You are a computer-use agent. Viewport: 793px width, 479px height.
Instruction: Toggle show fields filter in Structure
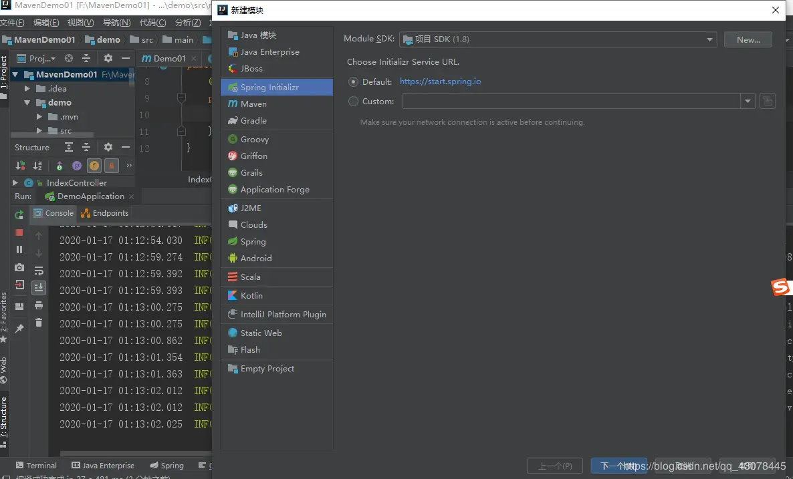click(x=94, y=165)
